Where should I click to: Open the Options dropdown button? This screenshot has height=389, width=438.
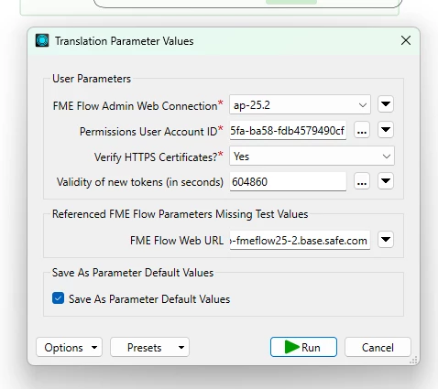[x=69, y=347]
